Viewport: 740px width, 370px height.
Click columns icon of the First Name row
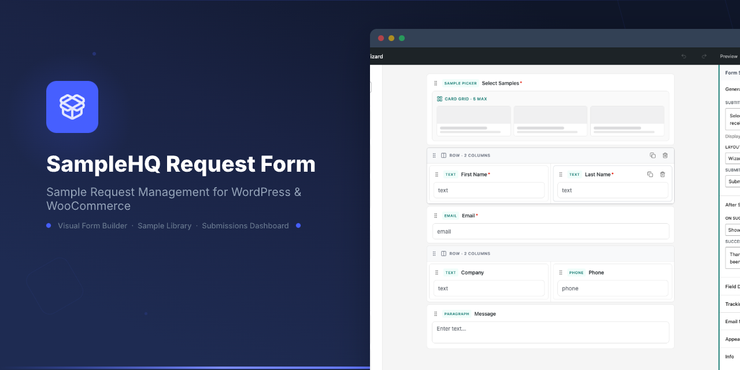tap(443, 156)
